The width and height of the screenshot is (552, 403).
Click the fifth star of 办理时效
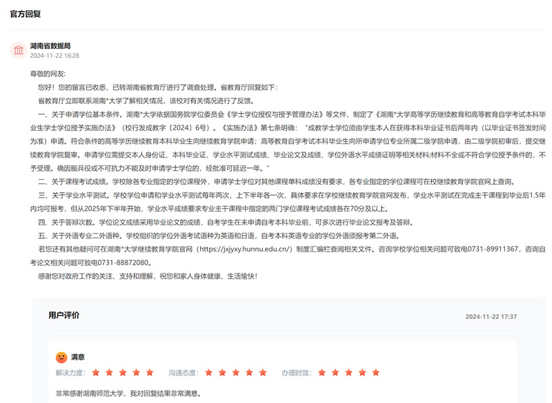click(x=376, y=373)
